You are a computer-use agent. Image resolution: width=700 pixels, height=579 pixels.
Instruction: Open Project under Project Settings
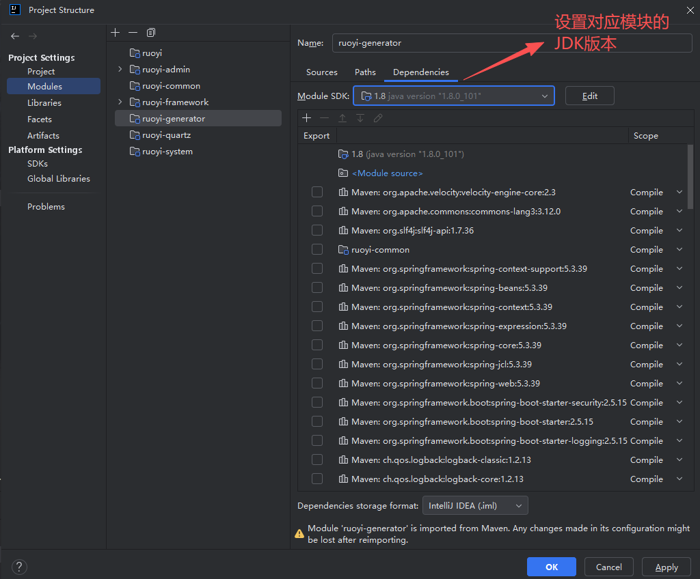coord(41,72)
